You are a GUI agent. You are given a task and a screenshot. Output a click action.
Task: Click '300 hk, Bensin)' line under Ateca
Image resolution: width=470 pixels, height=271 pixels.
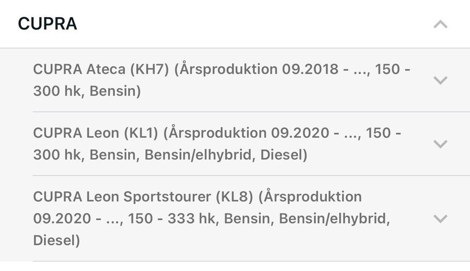(x=87, y=91)
